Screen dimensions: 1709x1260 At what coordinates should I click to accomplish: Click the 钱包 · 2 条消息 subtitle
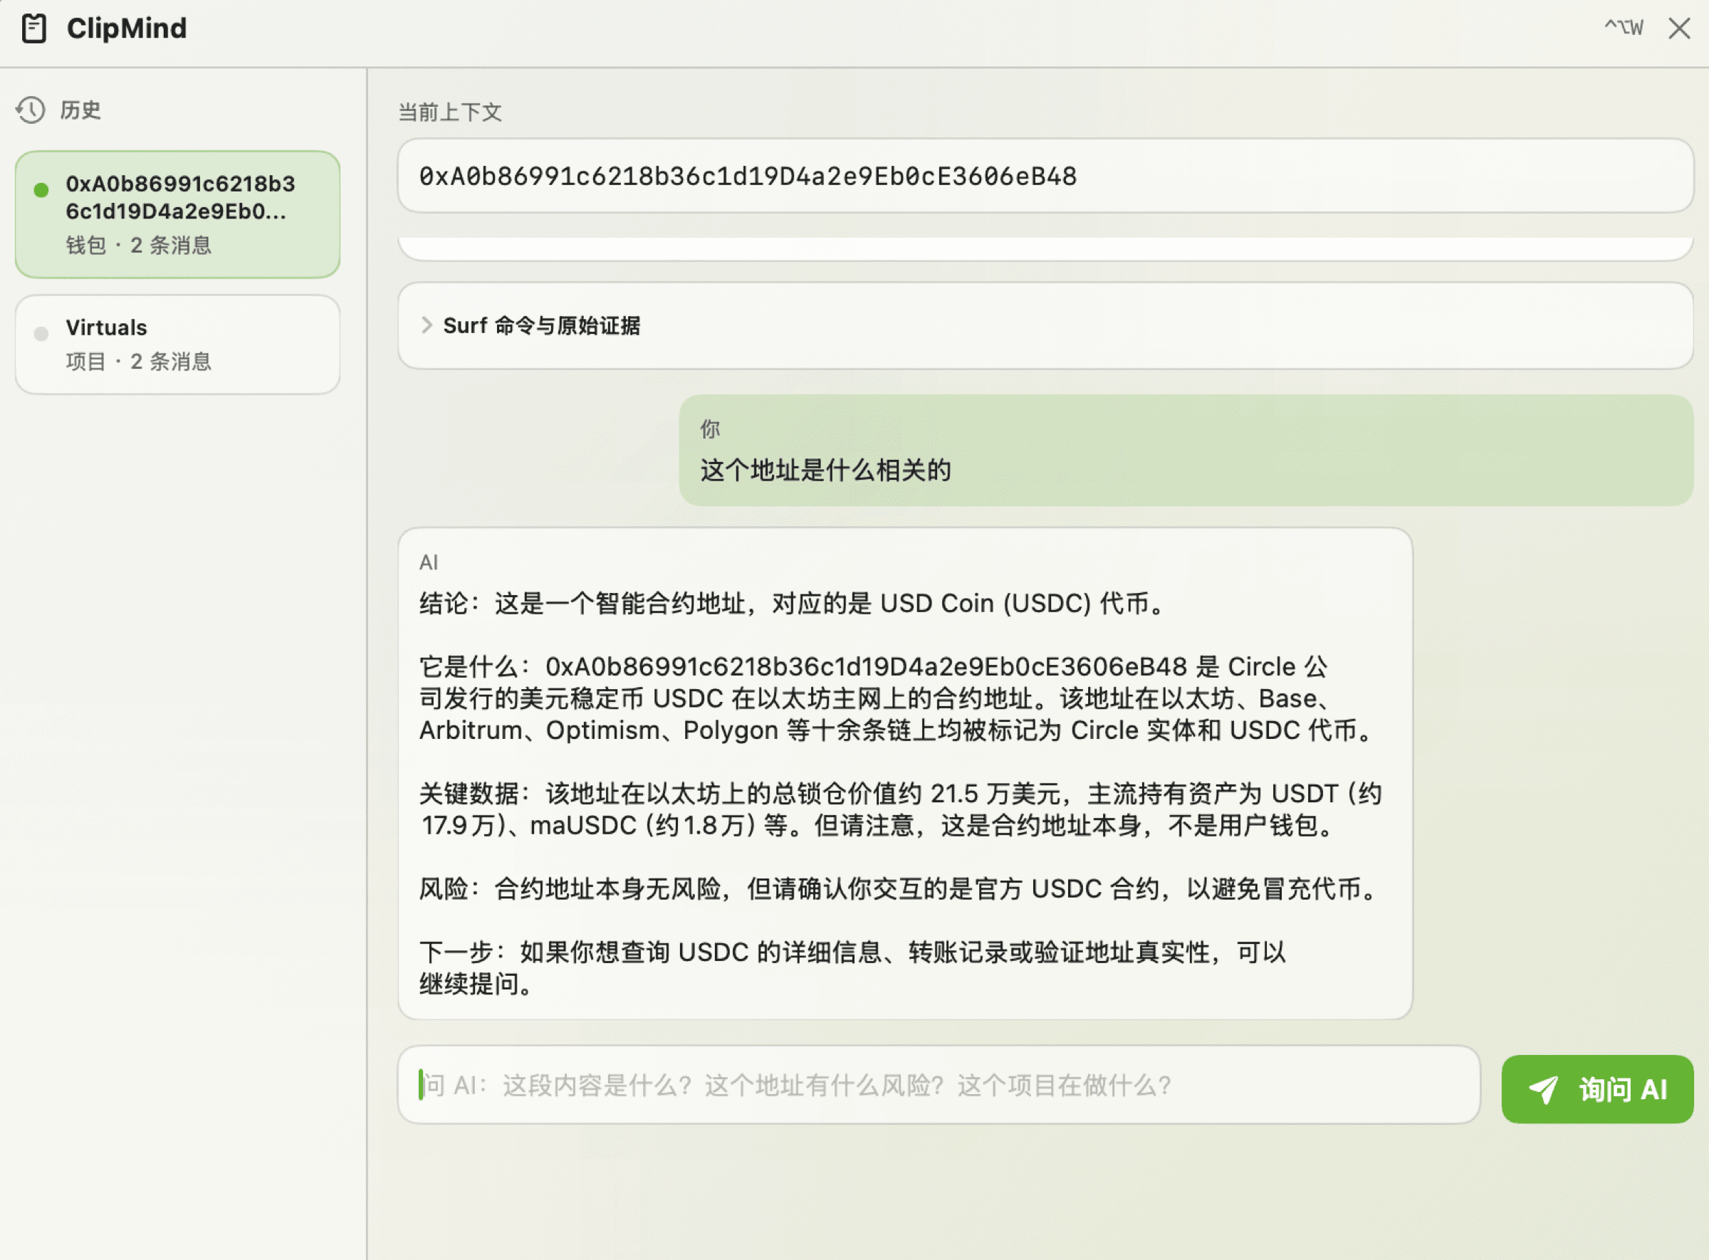tap(138, 245)
